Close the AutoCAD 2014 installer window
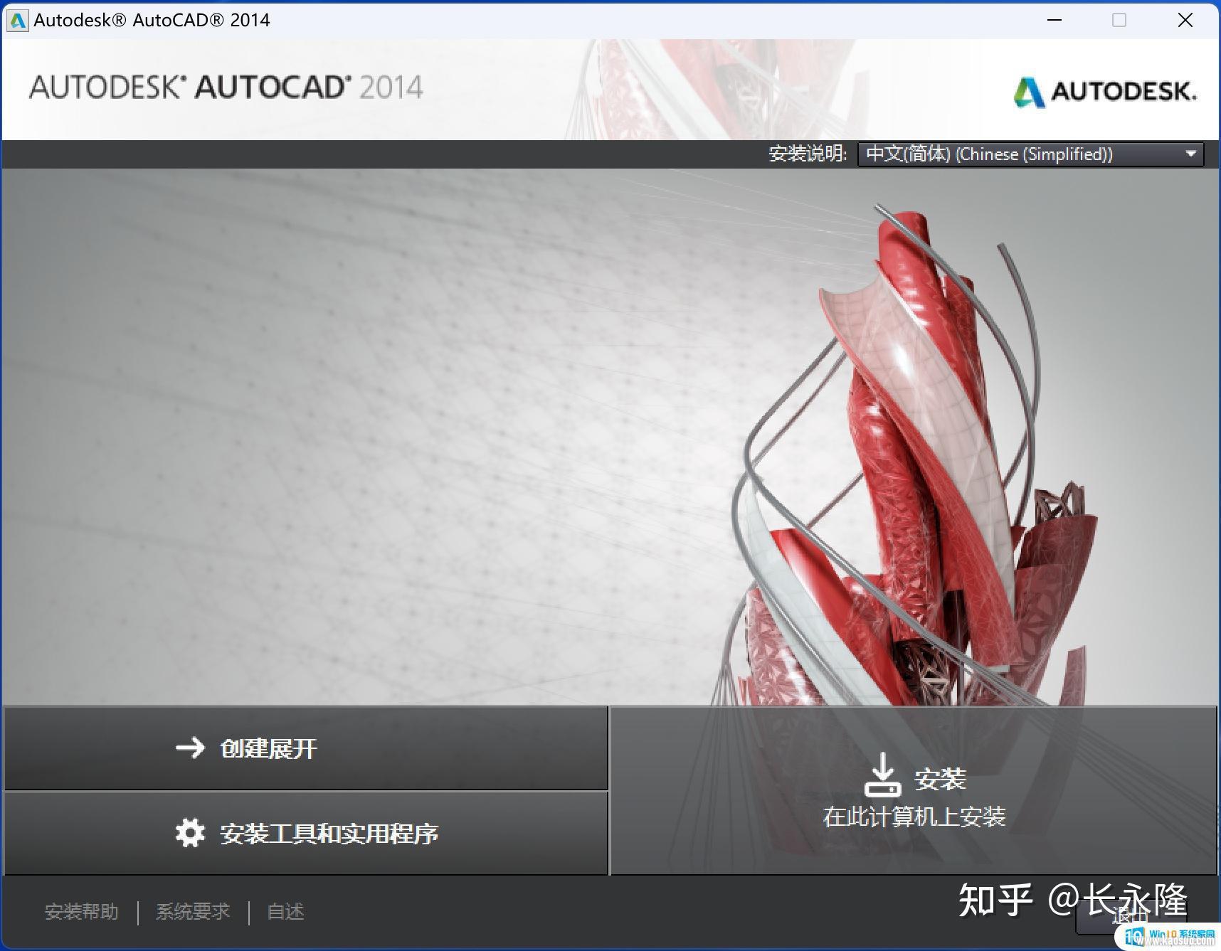1221x951 pixels. pyautogui.click(x=1185, y=20)
